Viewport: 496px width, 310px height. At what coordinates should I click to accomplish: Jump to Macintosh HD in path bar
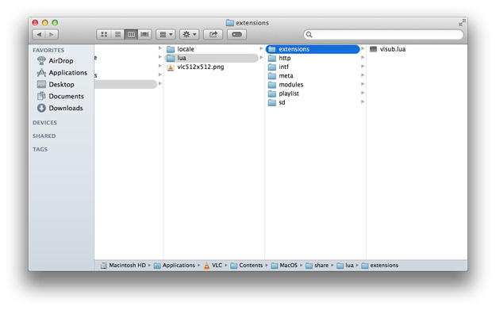(123, 266)
